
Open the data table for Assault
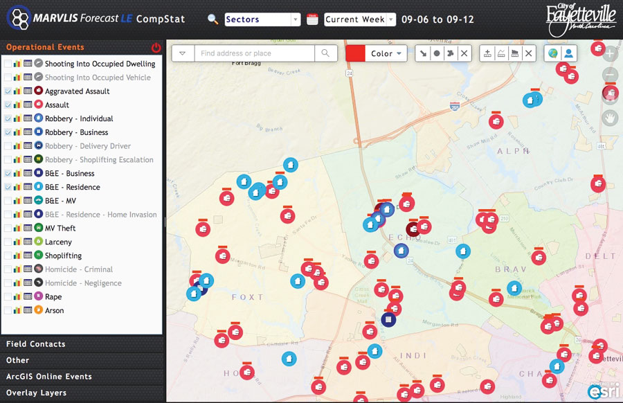click(x=28, y=105)
